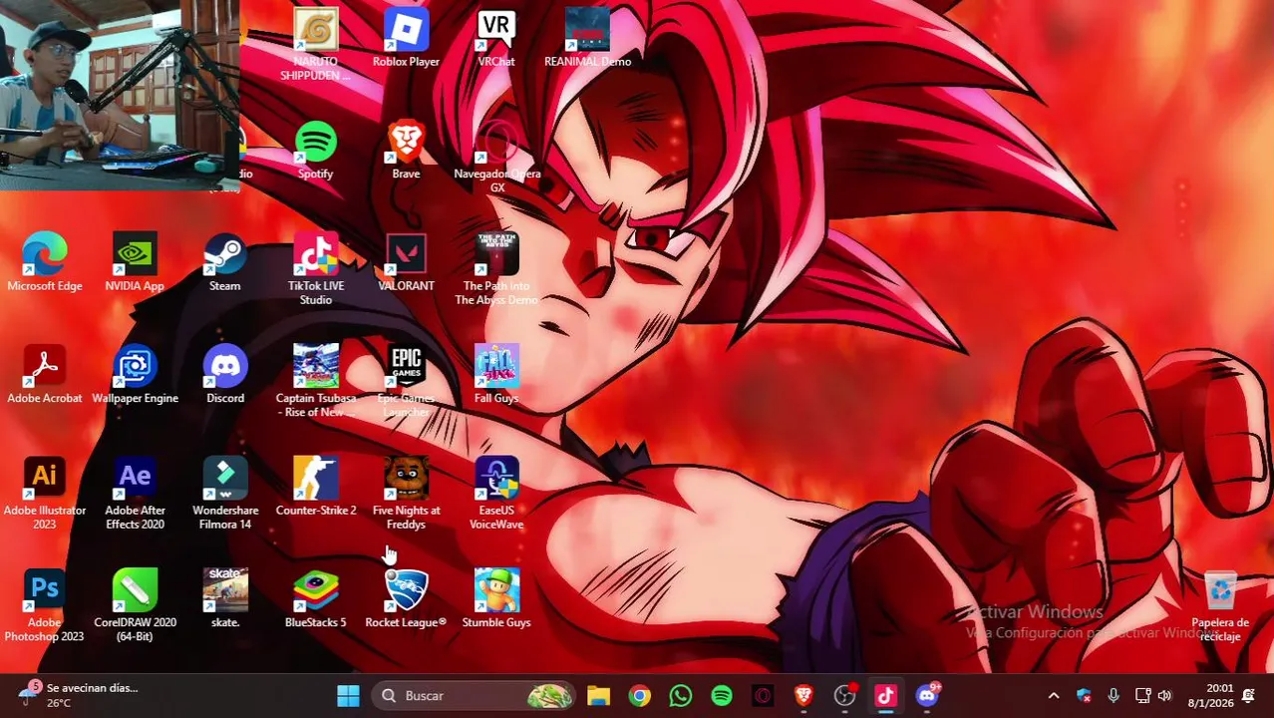This screenshot has height=718, width=1274.
Task: Select the Spotify shortcut on the desktop
Action: [x=315, y=151]
